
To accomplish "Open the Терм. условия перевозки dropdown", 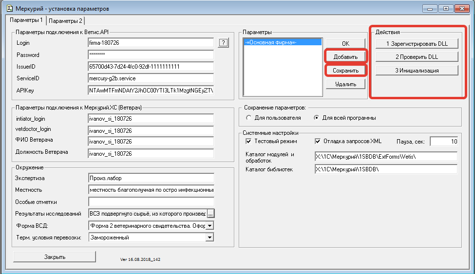I will (x=209, y=237).
